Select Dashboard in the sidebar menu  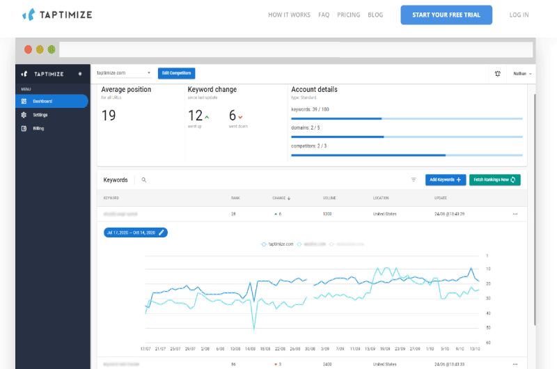coord(52,101)
